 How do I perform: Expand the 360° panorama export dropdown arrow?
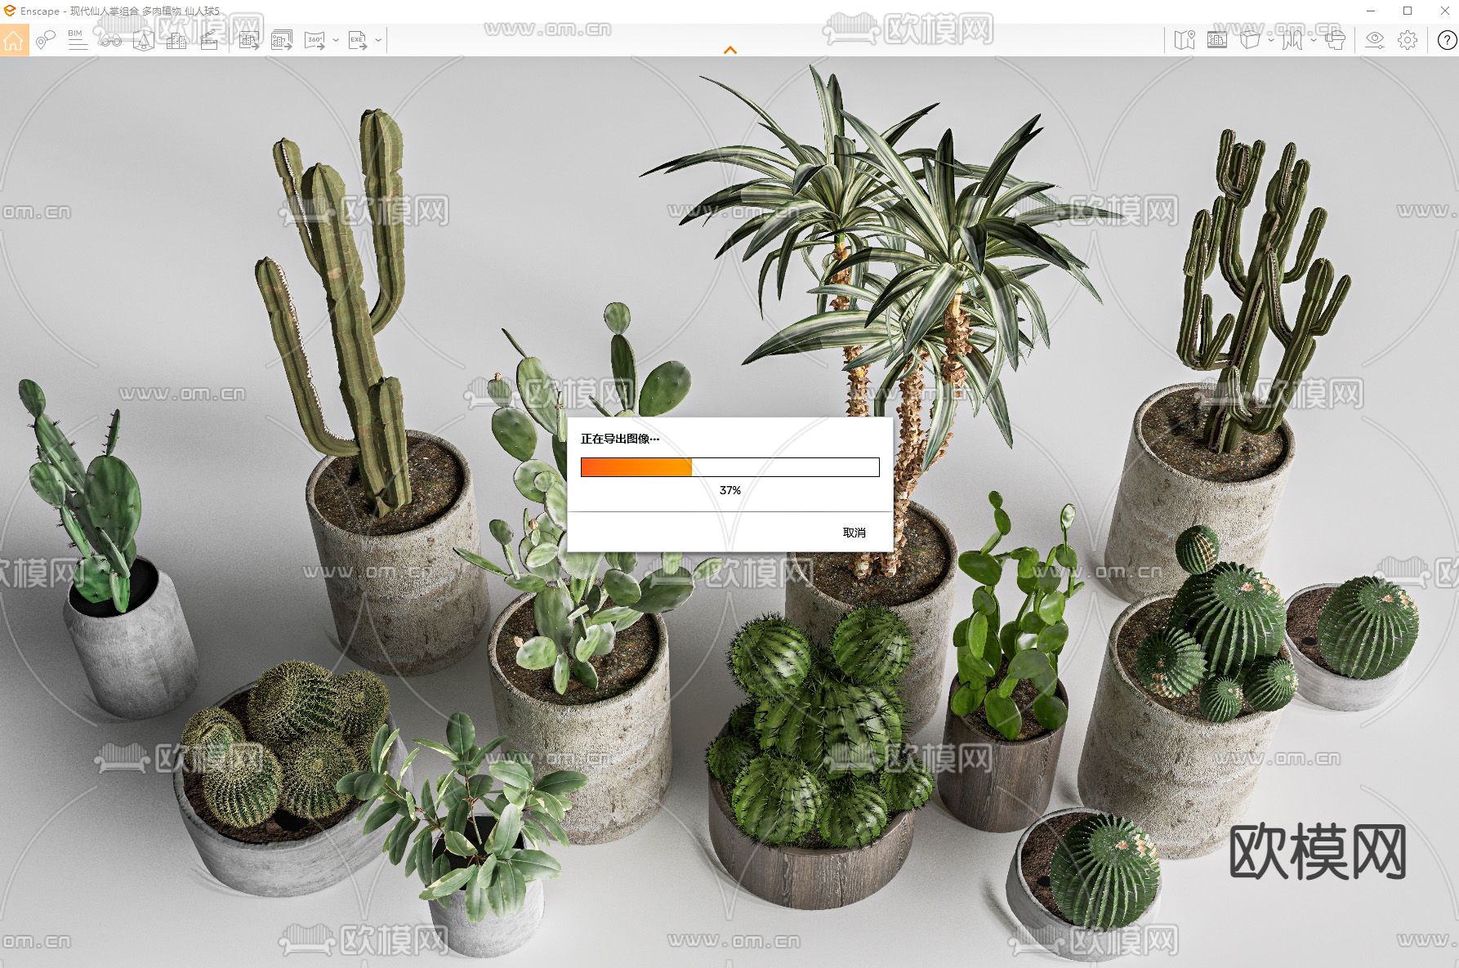point(336,40)
